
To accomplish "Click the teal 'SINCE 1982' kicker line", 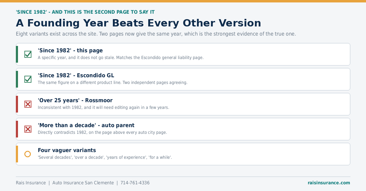I will pyautogui.click(x=85, y=12).
